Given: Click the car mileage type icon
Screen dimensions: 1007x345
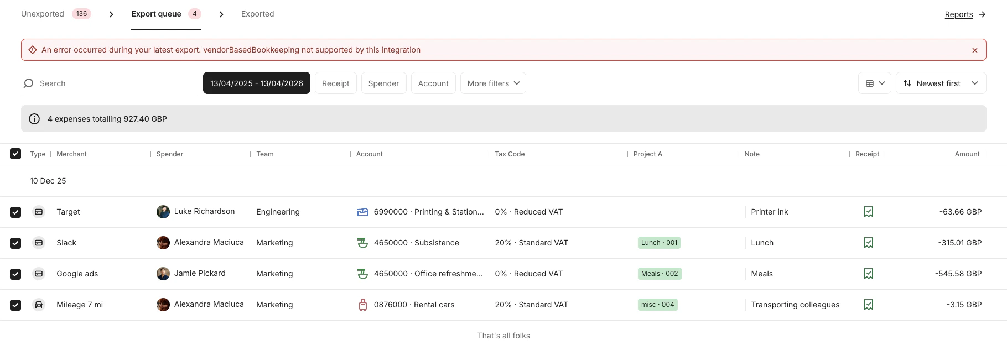Looking at the screenshot, I should 39,305.
